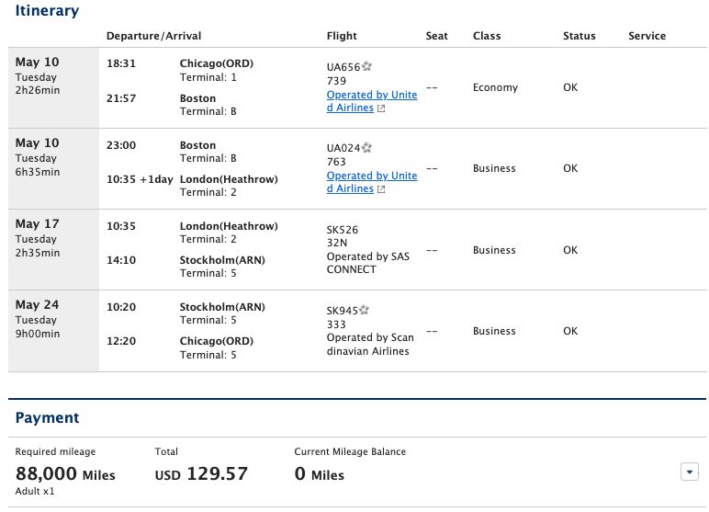The height and width of the screenshot is (512, 709).
Task: Click the USD 129.57 total amount
Action: click(201, 474)
